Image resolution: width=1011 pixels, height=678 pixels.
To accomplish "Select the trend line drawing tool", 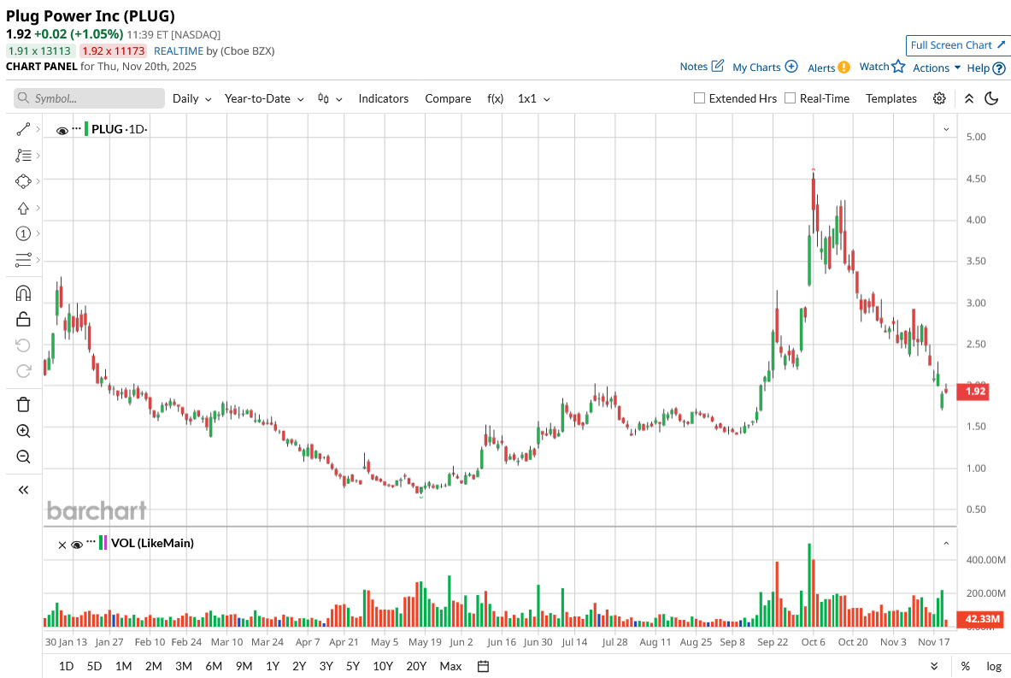I will [x=23, y=130].
